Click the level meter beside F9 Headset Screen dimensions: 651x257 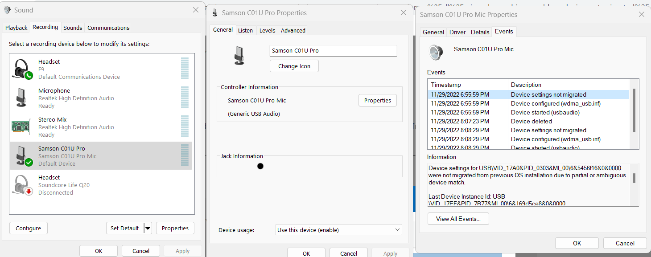[x=185, y=69]
